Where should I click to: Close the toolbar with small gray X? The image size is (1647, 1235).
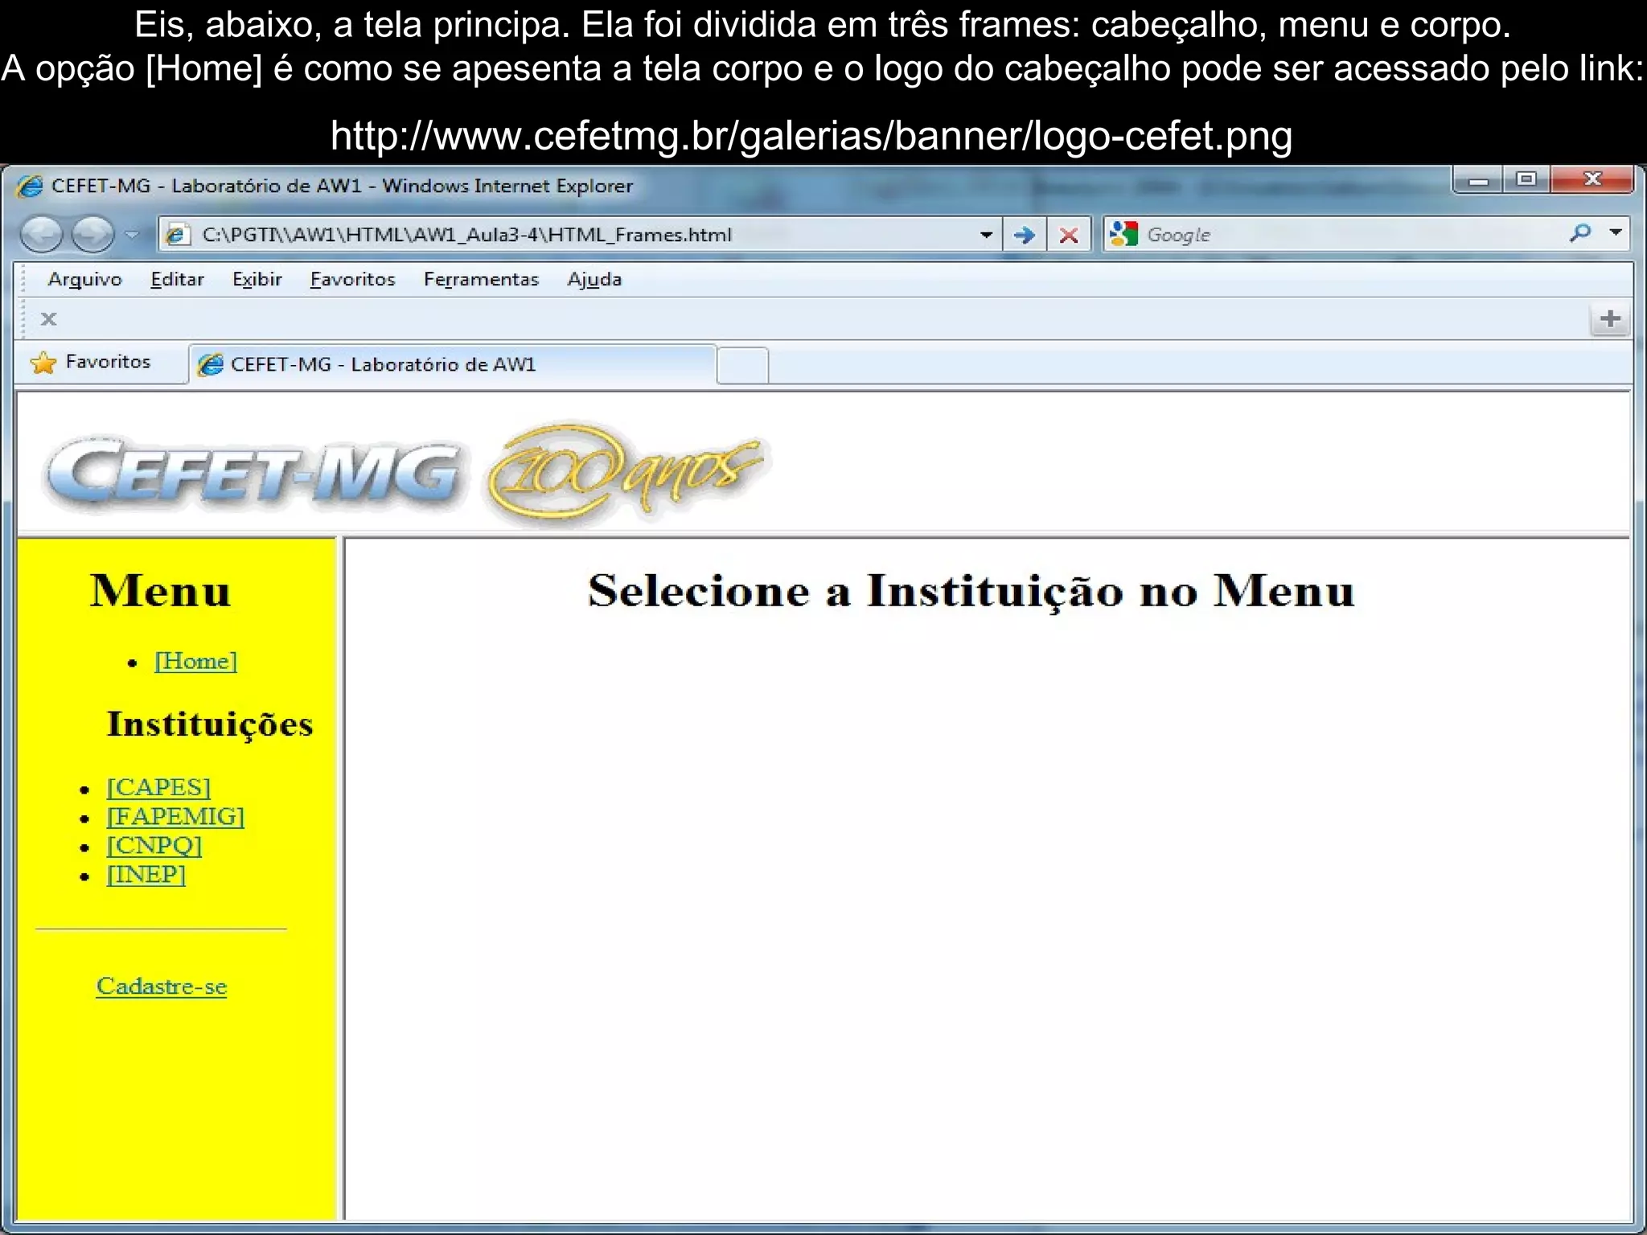48,319
